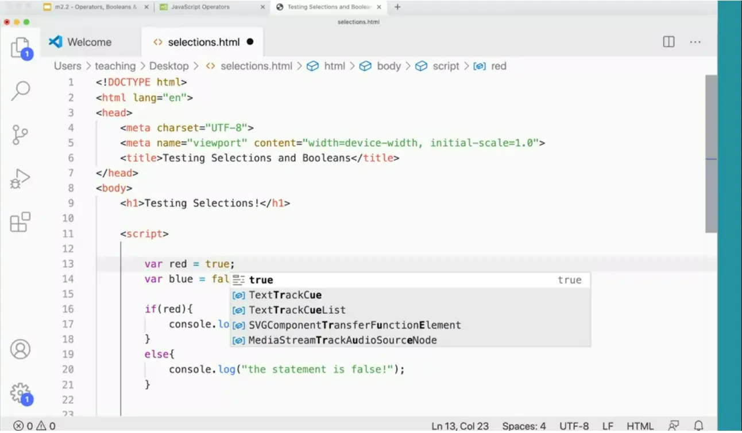The width and height of the screenshot is (742, 433).
Task: Change encoding via UTF-8 status item
Action: click(x=573, y=426)
